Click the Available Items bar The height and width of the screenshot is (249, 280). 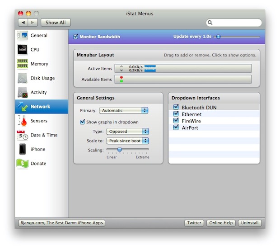click(183, 79)
